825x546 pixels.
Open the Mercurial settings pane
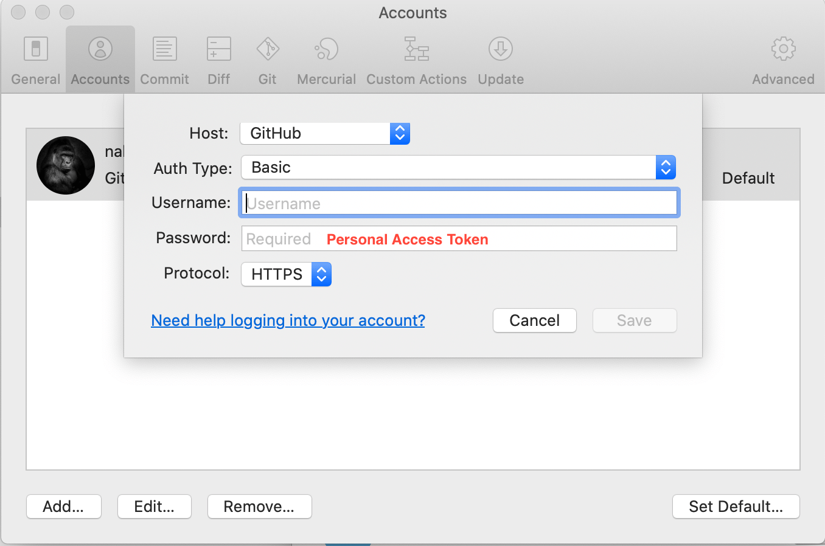click(325, 58)
